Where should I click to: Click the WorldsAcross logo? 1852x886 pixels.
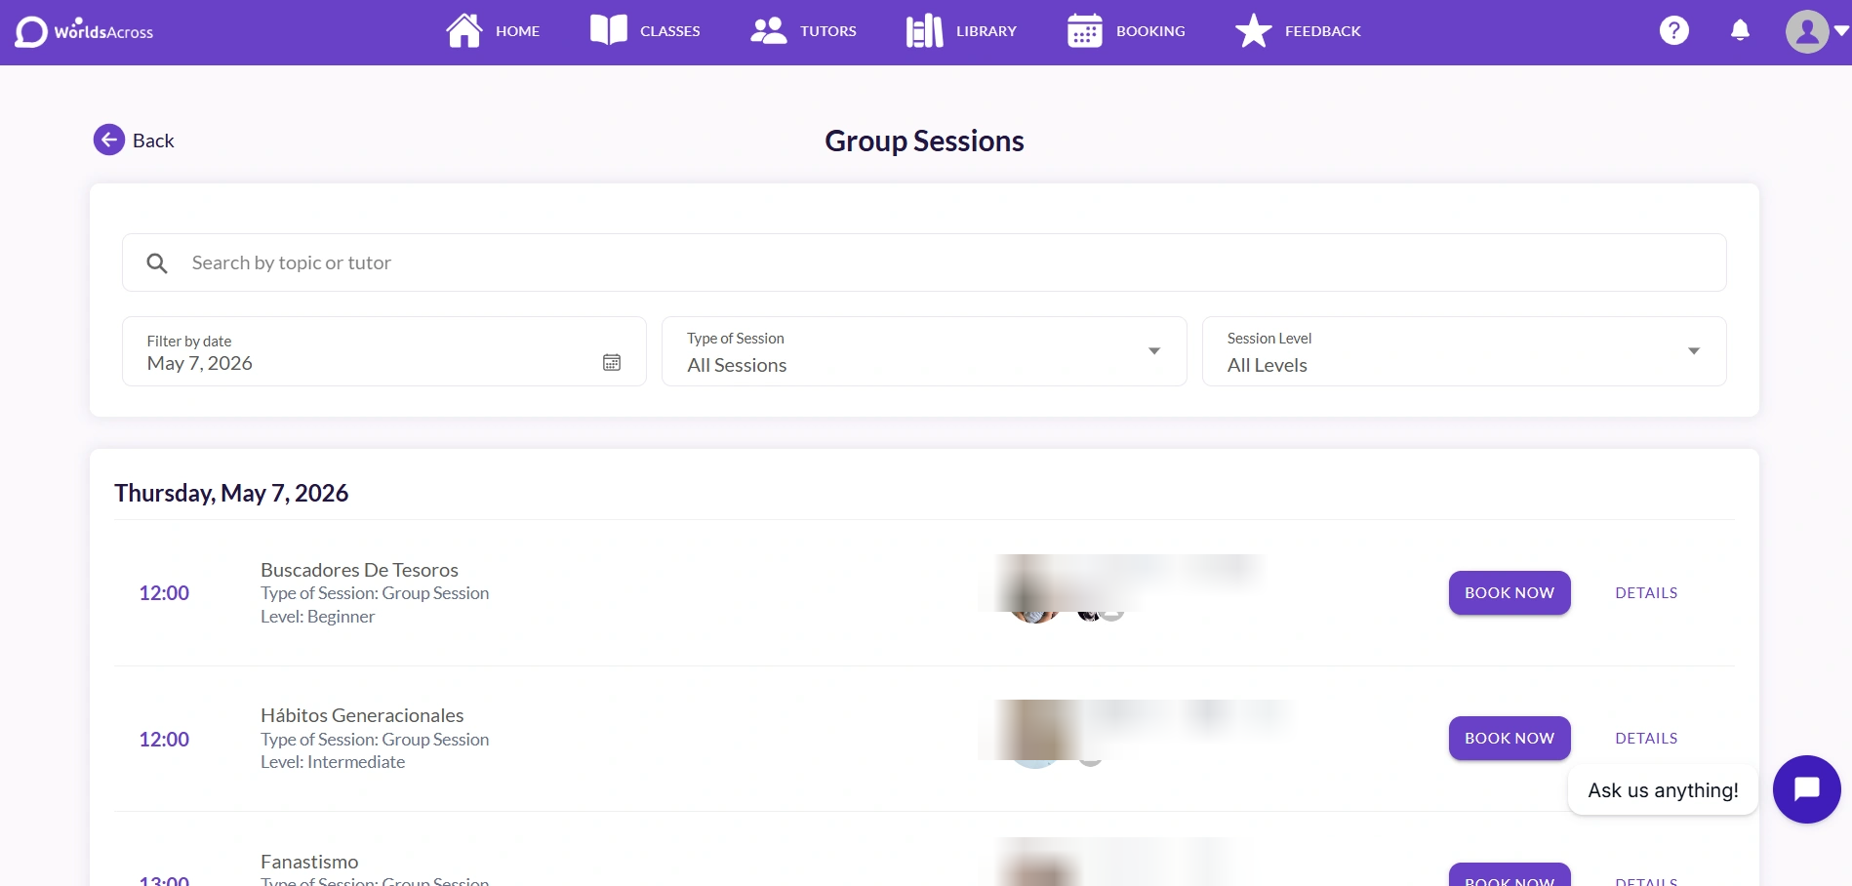(84, 31)
